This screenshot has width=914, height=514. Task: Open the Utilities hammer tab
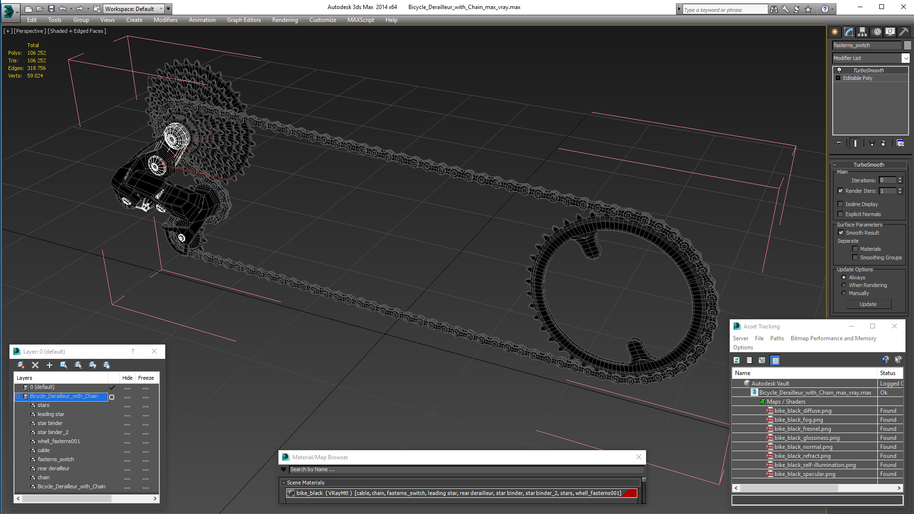coord(904,32)
